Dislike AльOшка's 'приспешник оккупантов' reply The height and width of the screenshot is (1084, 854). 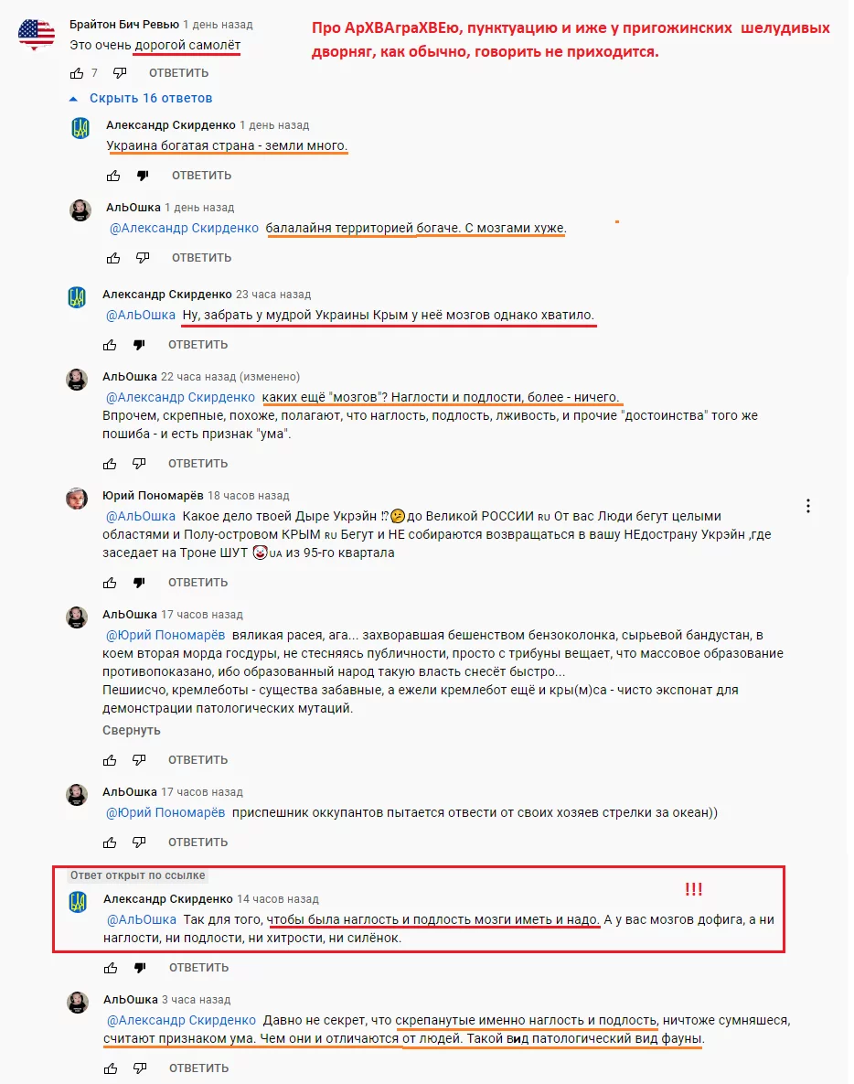click(x=139, y=842)
